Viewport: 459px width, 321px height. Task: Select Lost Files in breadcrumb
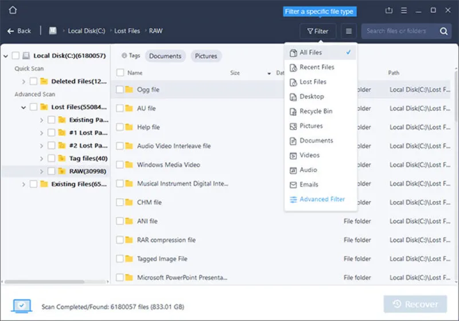pos(127,31)
